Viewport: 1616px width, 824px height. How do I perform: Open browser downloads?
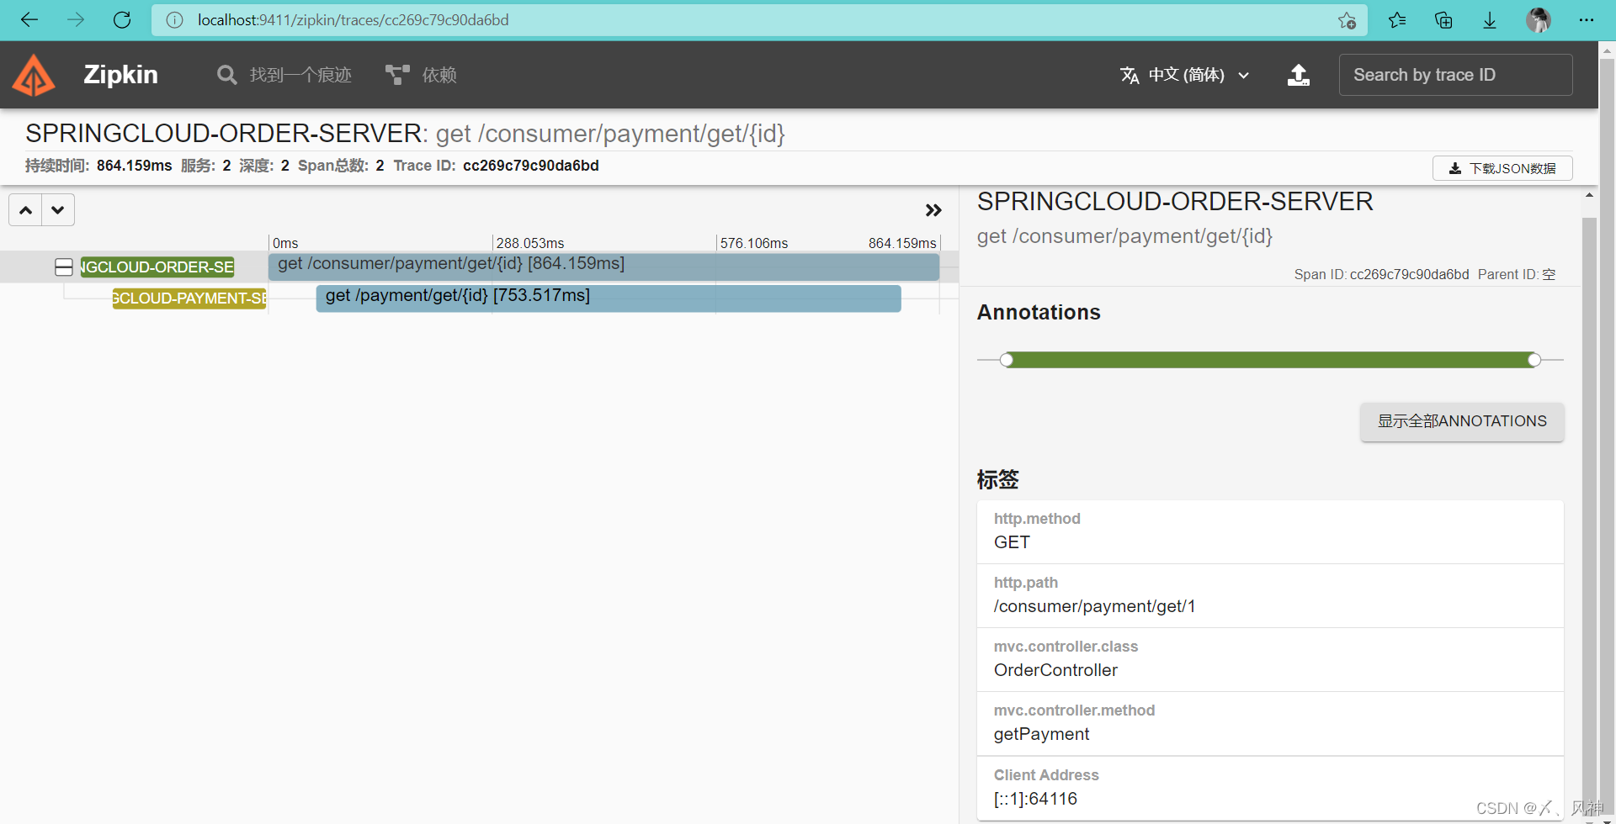(x=1490, y=20)
